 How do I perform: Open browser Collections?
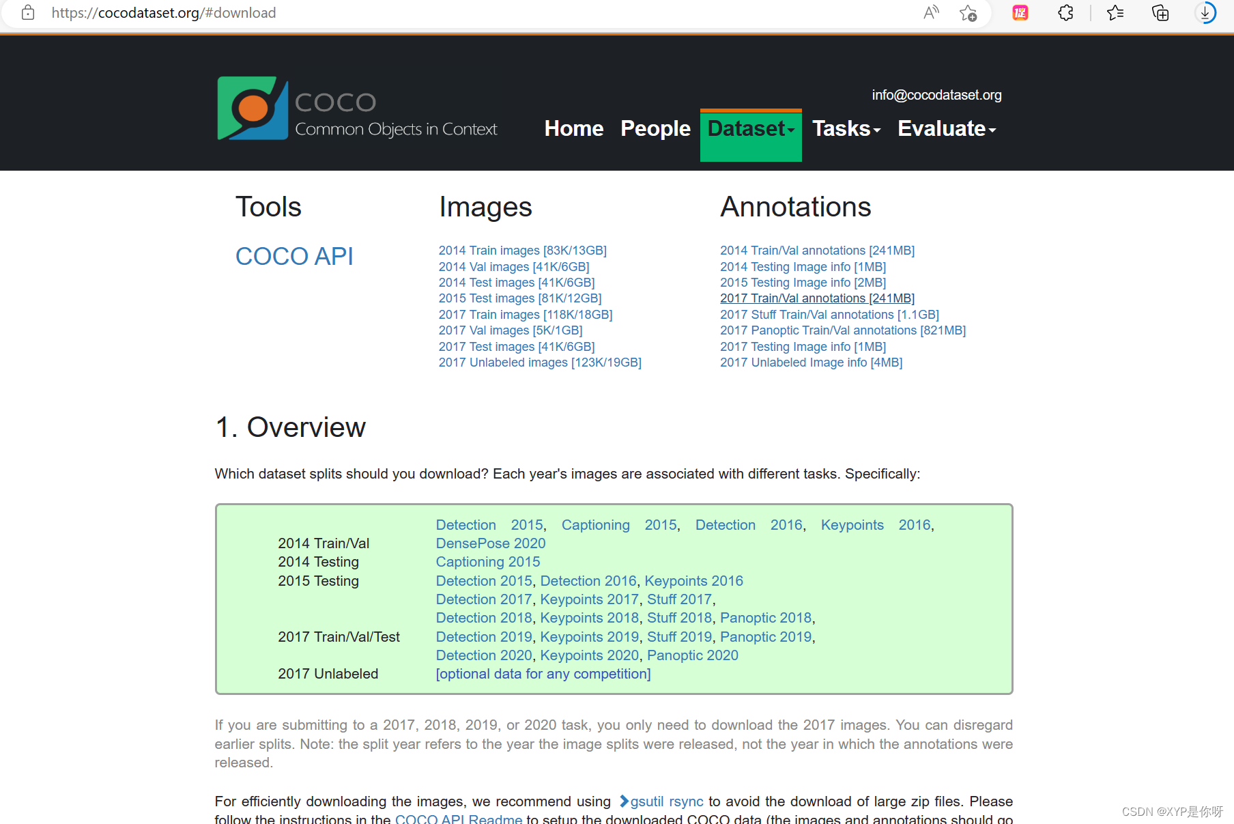[x=1160, y=12]
